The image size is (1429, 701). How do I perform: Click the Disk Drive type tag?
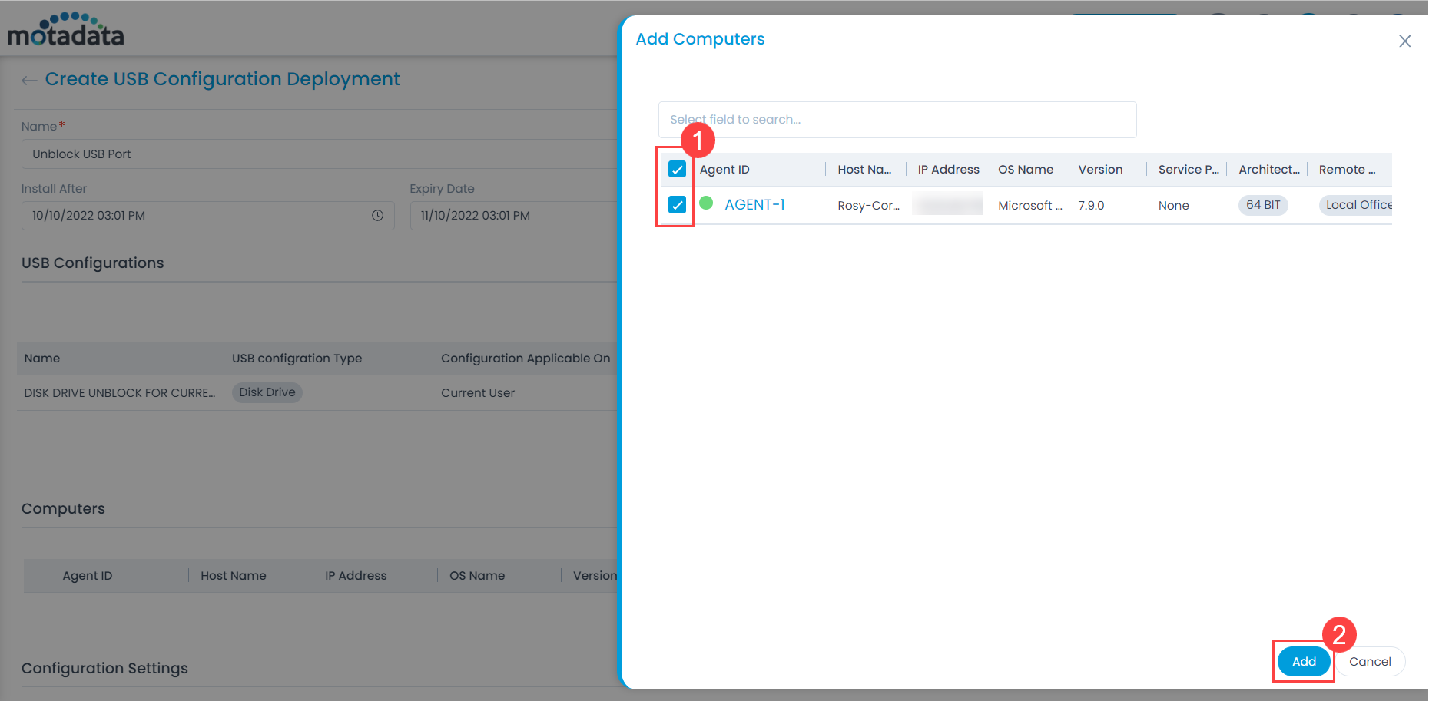267,392
